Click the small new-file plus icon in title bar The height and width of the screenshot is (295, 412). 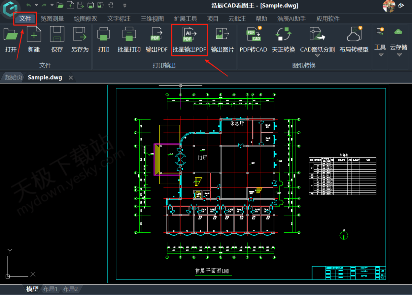click(70, 5)
